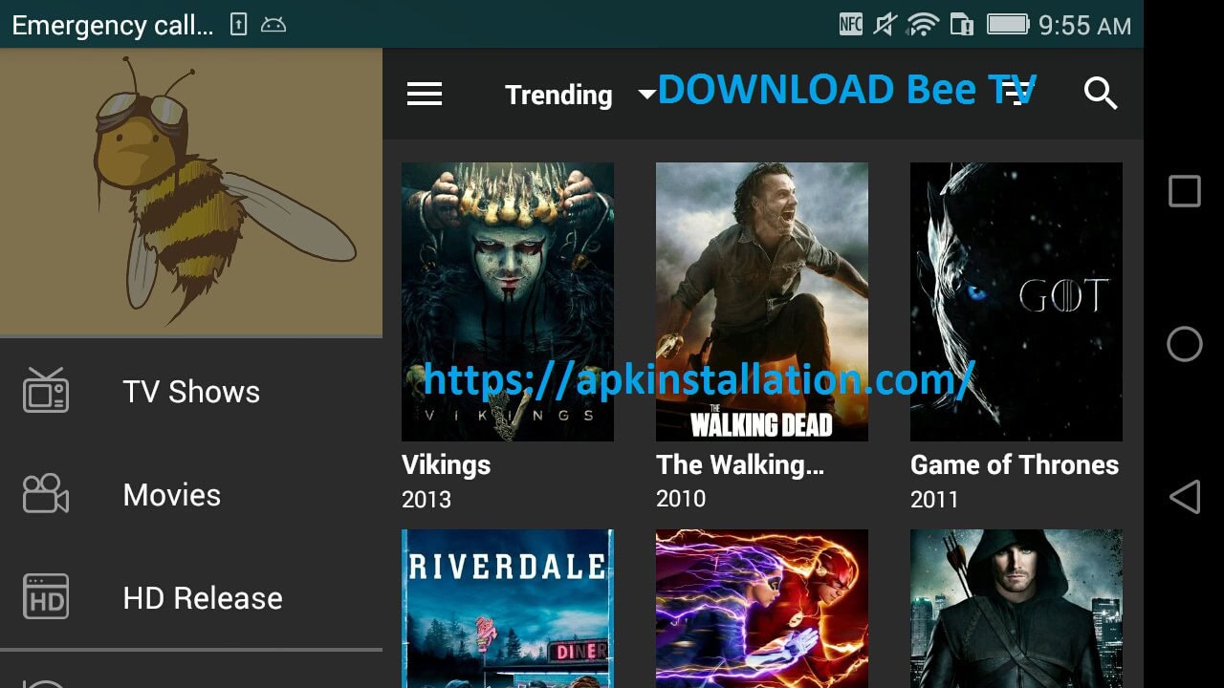Expand the Trending dropdown arrow
Viewport: 1224px width, 688px height.
click(x=646, y=94)
